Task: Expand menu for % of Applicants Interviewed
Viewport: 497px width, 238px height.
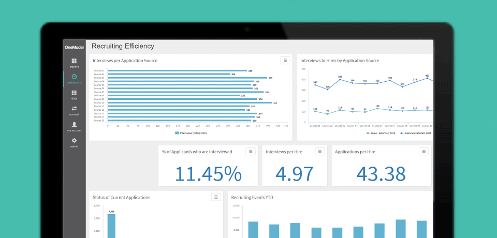Action: point(251,152)
